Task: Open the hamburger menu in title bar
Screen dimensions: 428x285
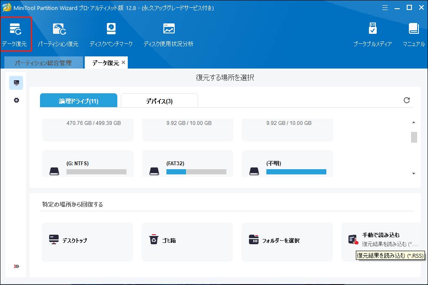Action: (385, 8)
